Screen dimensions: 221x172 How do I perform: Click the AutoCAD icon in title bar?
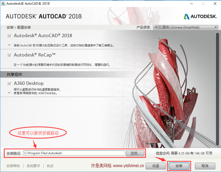pos(3,4)
